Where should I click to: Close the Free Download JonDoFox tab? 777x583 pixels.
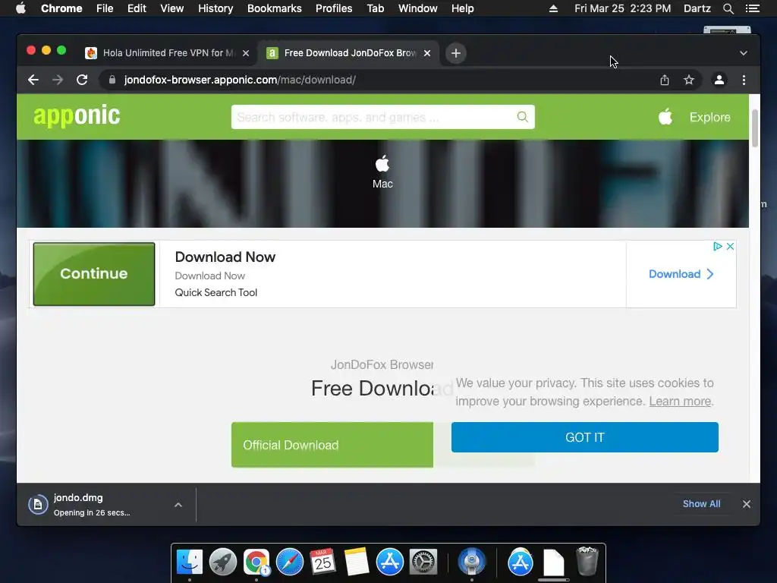point(427,53)
